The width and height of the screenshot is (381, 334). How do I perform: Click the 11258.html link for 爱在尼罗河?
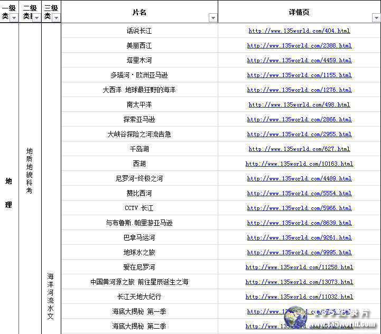click(x=299, y=268)
